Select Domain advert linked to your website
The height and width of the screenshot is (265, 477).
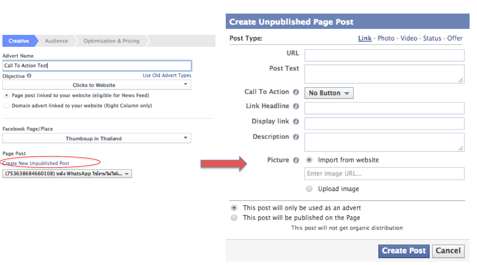[x=6, y=105]
